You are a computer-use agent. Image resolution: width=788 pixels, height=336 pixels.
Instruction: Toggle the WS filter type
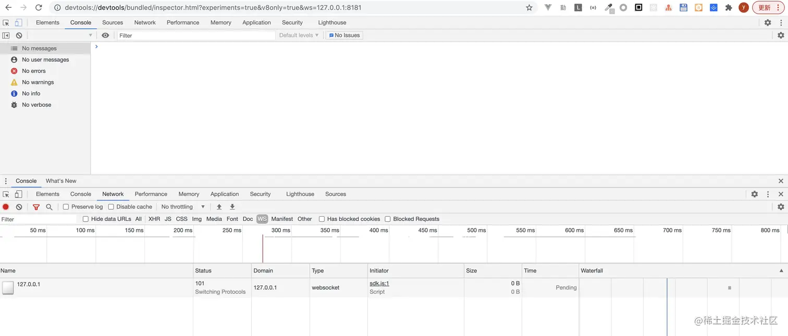point(262,219)
